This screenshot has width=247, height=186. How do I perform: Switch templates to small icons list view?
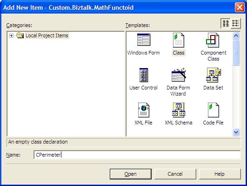(236, 23)
